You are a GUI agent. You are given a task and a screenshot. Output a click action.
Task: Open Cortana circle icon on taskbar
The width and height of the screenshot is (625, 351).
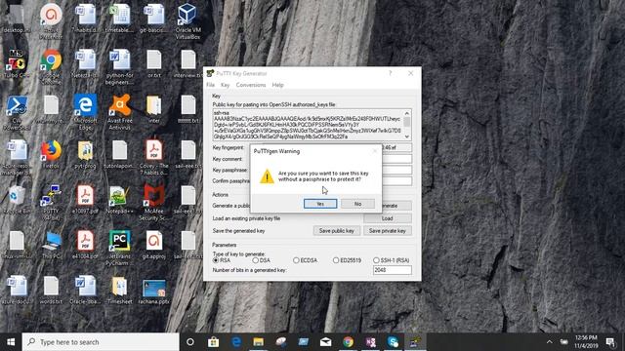pos(190,342)
